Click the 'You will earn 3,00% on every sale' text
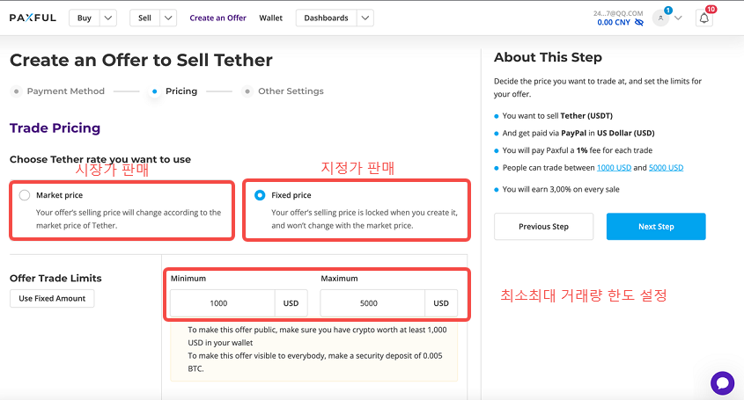744x400 pixels. coord(561,190)
